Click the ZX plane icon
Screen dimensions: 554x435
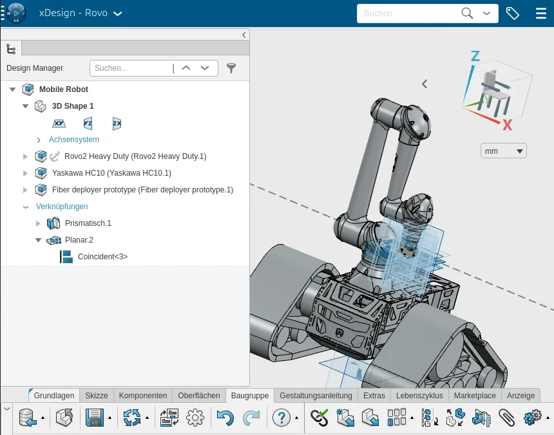click(117, 123)
